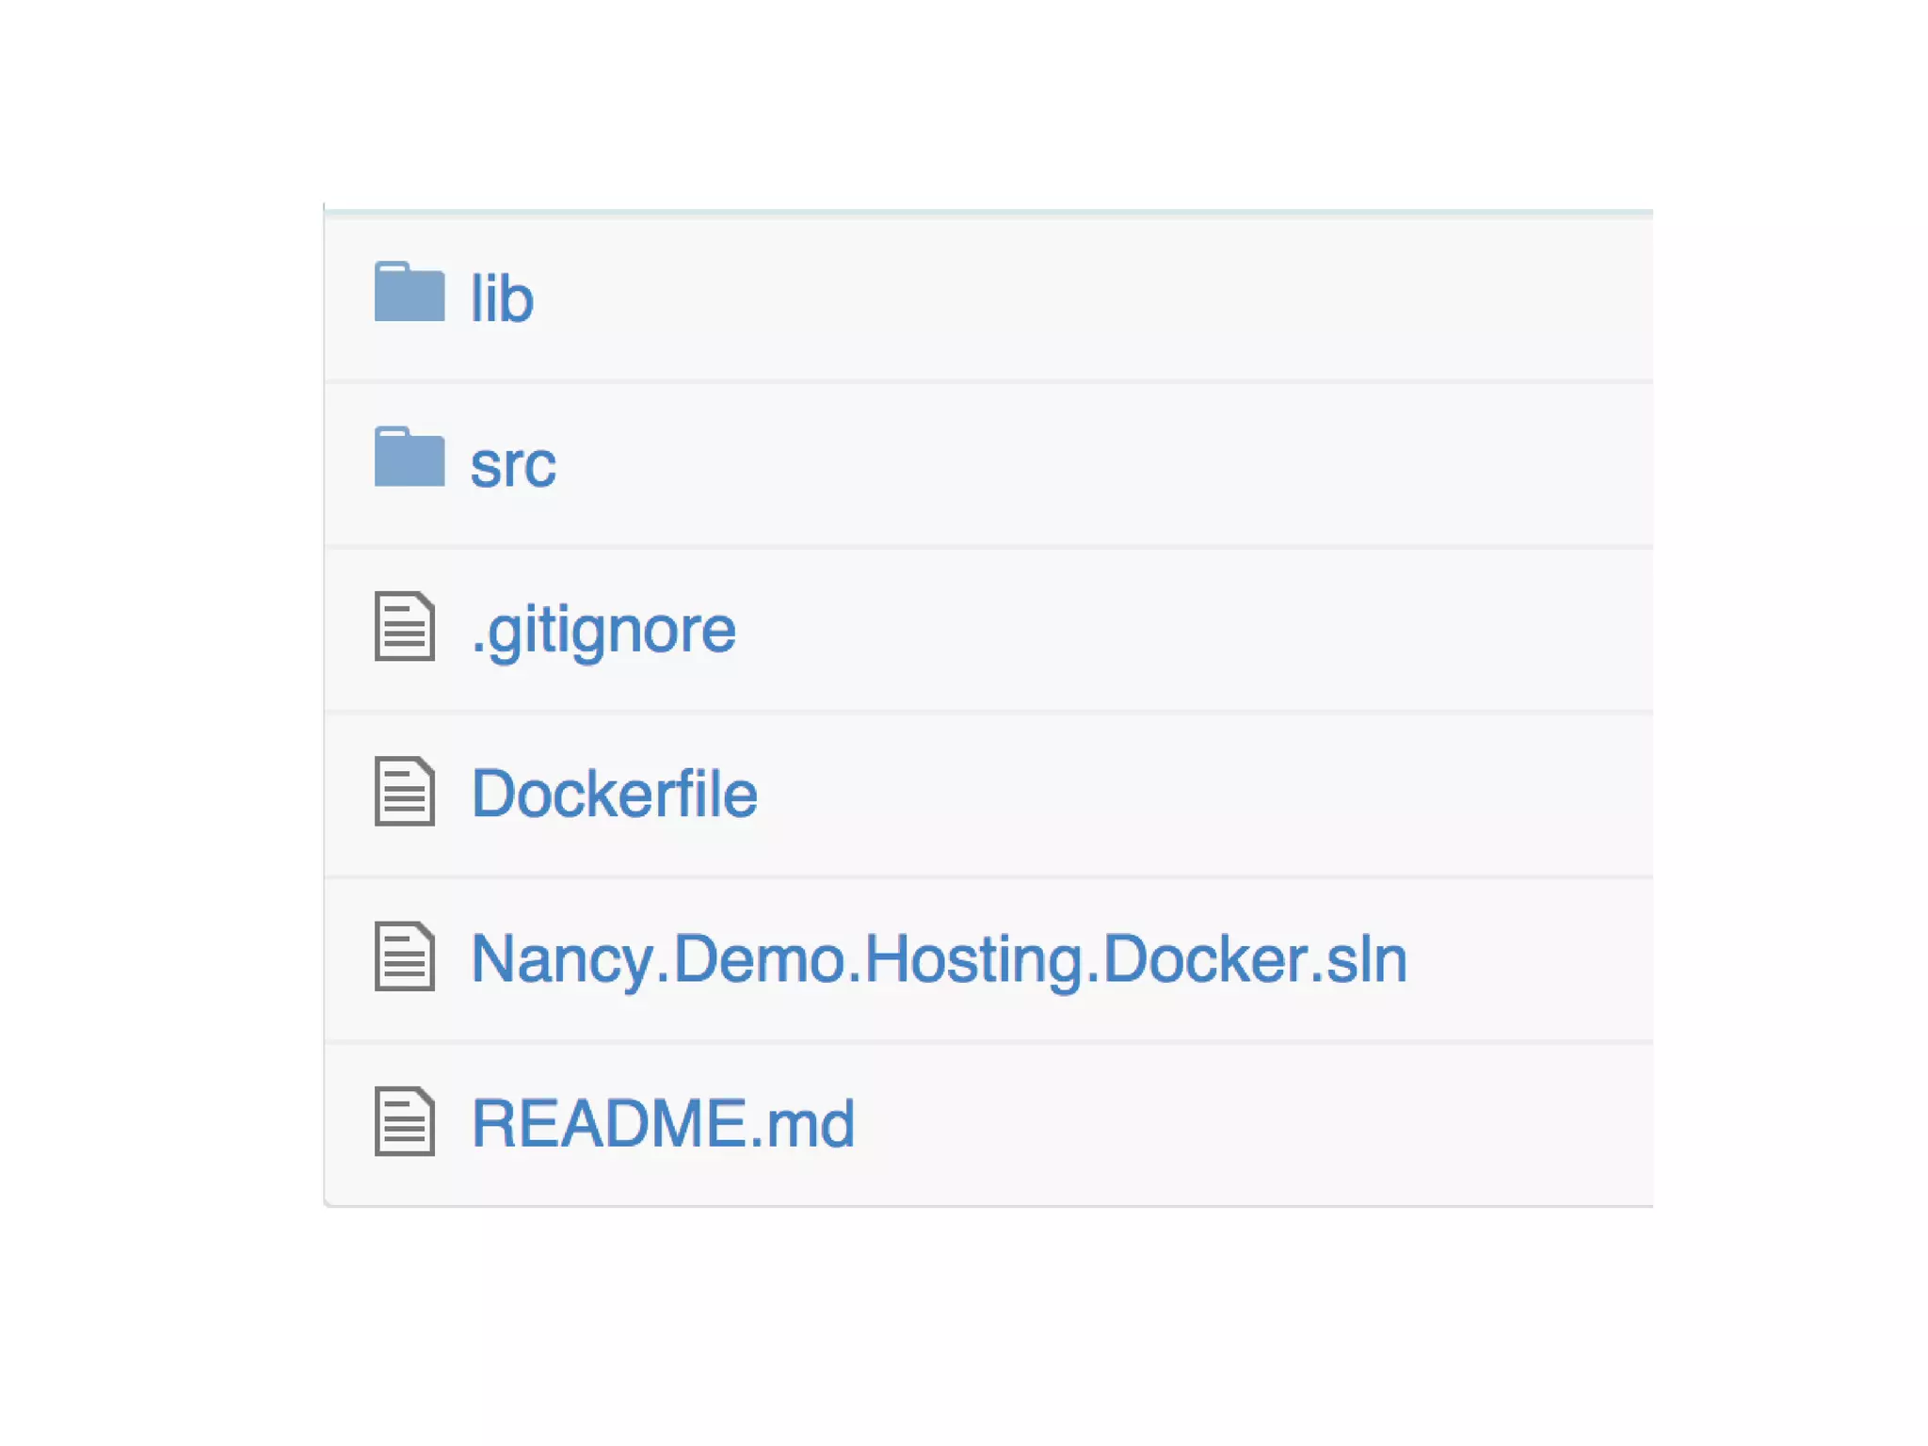
Task: Open the src folder link
Action: tap(513, 464)
